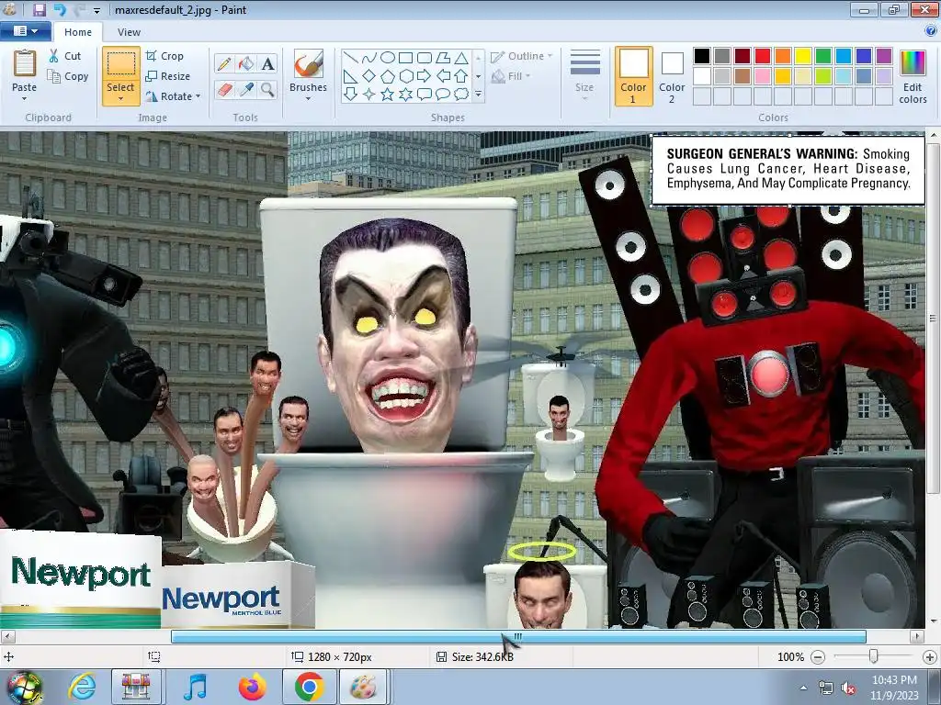Select the Text tool
941x705 pixels.
[267, 63]
